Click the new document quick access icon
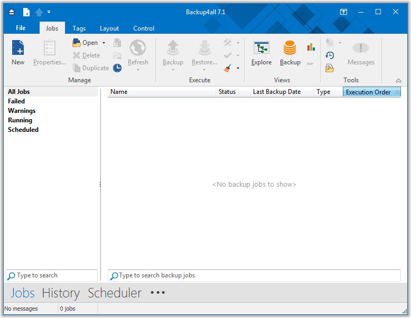Viewport: 411px width, 318px height. pyautogui.click(x=26, y=12)
